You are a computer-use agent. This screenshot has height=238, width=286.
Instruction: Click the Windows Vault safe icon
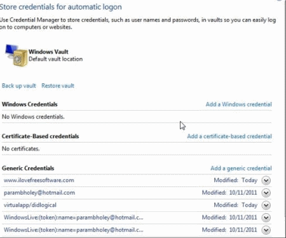pyautogui.click(x=16, y=55)
